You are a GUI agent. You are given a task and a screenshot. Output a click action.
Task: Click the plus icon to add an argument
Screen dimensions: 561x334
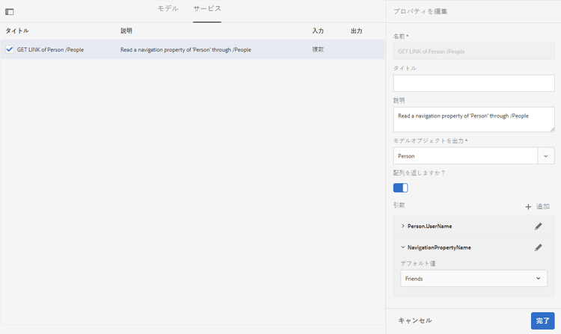coord(528,207)
